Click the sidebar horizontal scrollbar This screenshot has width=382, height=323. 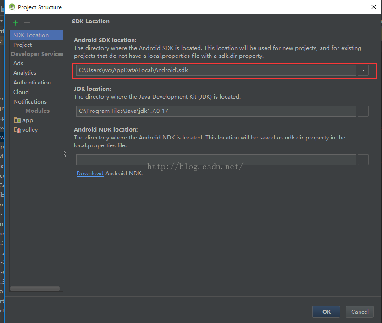[34, 289]
